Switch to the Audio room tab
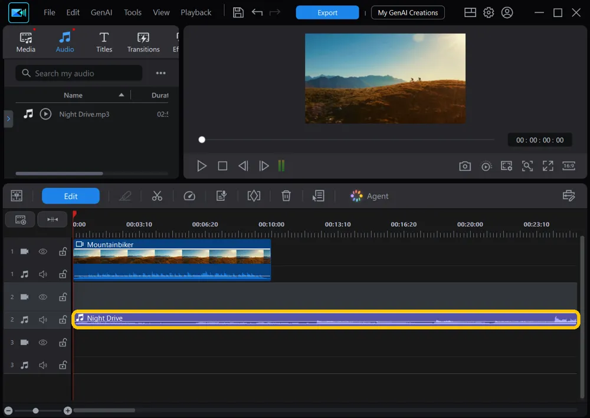This screenshot has height=418, width=590. point(65,42)
